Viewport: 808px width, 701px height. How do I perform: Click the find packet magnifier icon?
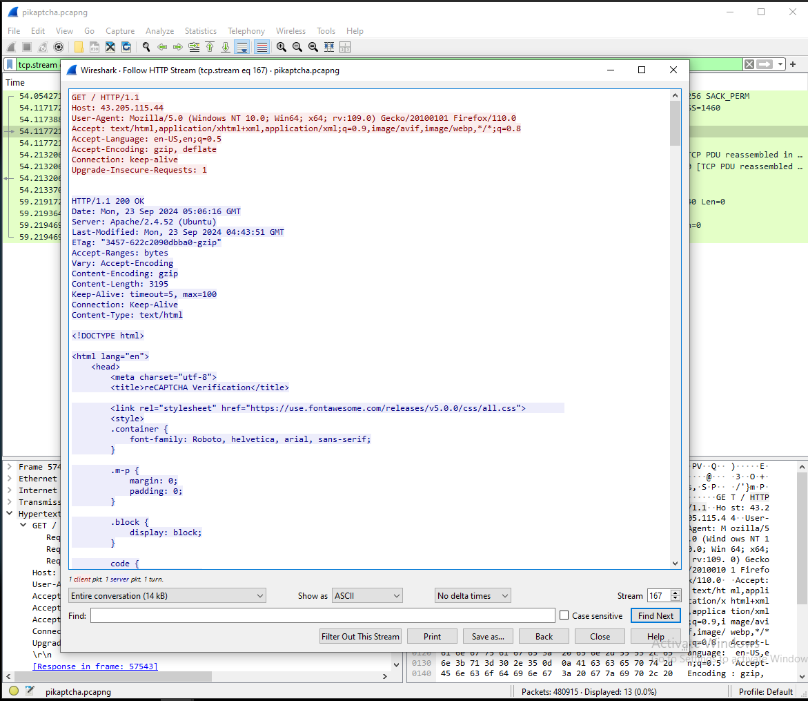pyautogui.click(x=146, y=47)
